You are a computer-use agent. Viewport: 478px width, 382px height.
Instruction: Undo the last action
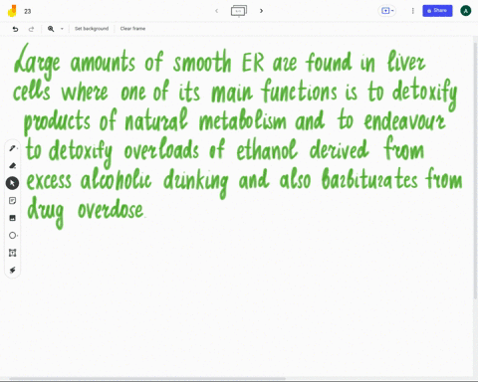[15, 29]
